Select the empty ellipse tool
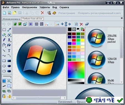The height and width of the screenshot is (105, 125). click(4, 66)
